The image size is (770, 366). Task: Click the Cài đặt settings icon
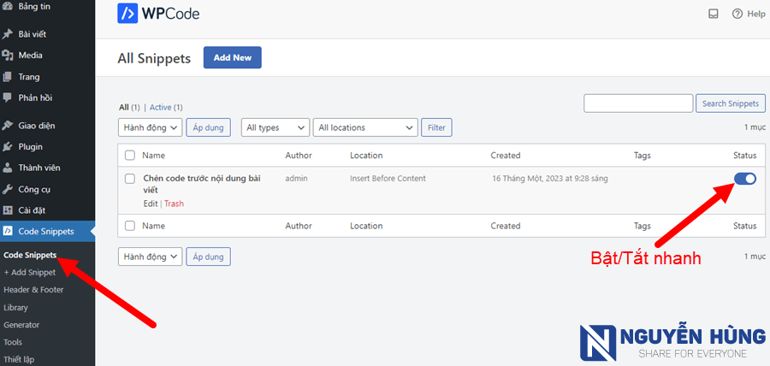coord(8,210)
